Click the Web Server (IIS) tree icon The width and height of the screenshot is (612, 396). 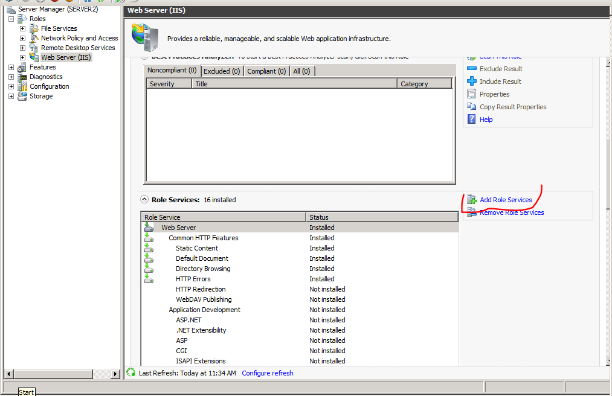pyautogui.click(x=34, y=57)
